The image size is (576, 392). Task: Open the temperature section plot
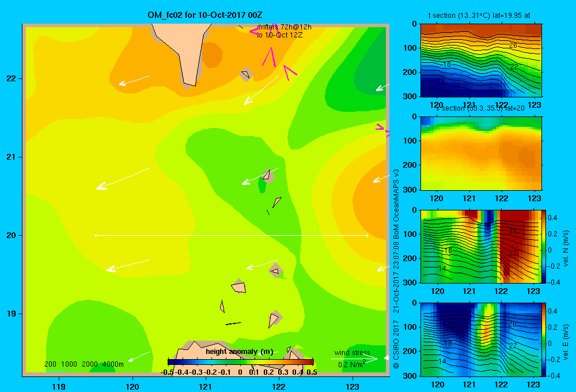click(x=481, y=61)
